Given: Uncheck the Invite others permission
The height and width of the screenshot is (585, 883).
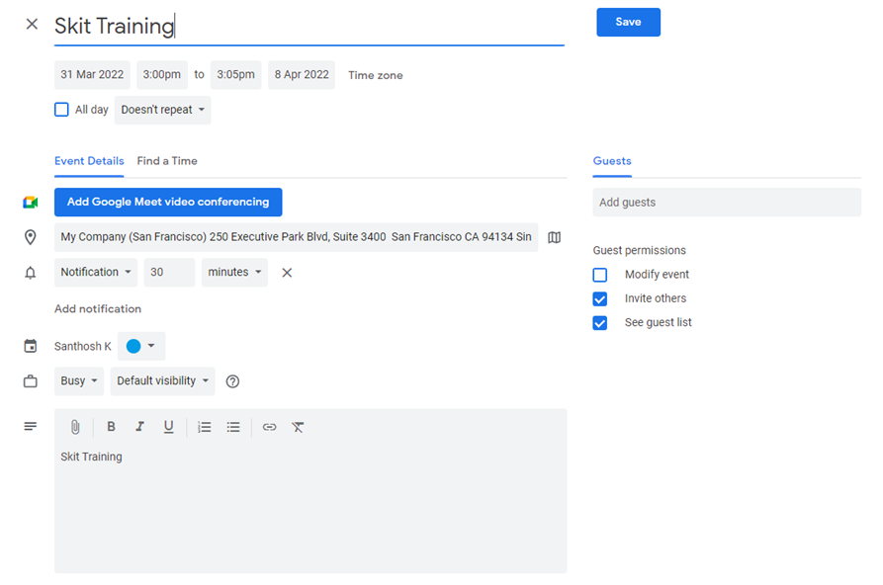Looking at the screenshot, I should (x=600, y=298).
